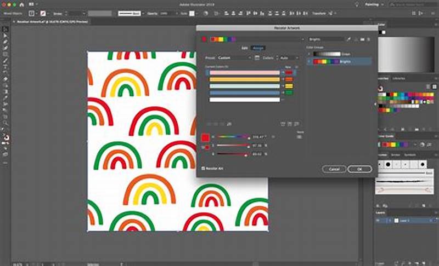The height and width of the screenshot is (266, 439).
Task: Select the Selection tool in the toolbox
Action: [x=5, y=30]
